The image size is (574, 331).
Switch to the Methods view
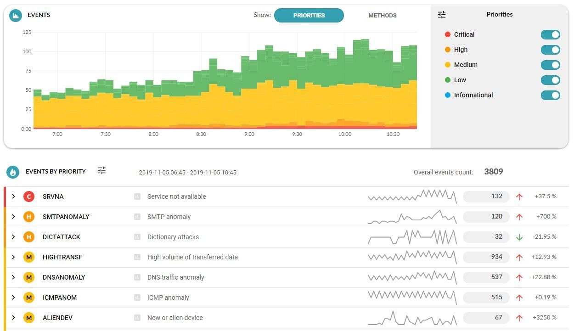383,15
